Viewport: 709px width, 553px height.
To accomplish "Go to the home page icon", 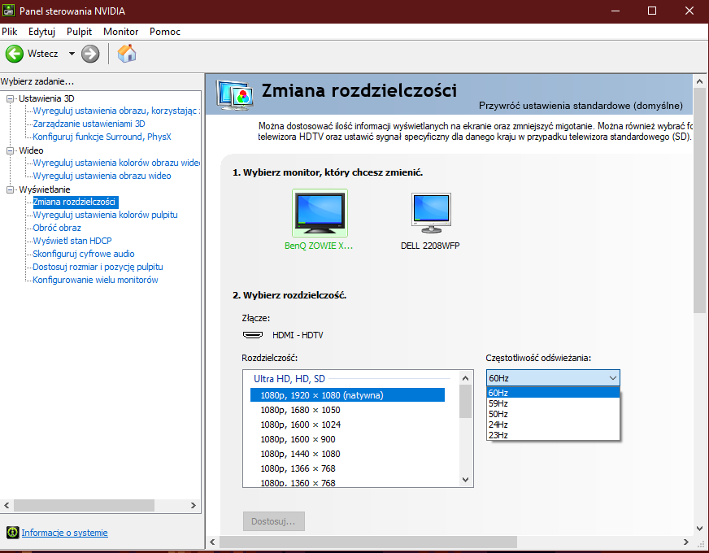I will point(127,54).
